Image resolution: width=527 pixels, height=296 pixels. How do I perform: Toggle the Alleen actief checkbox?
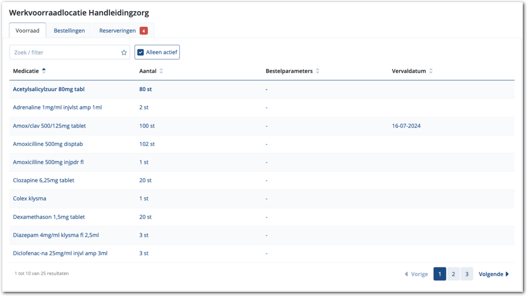(141, 52)
